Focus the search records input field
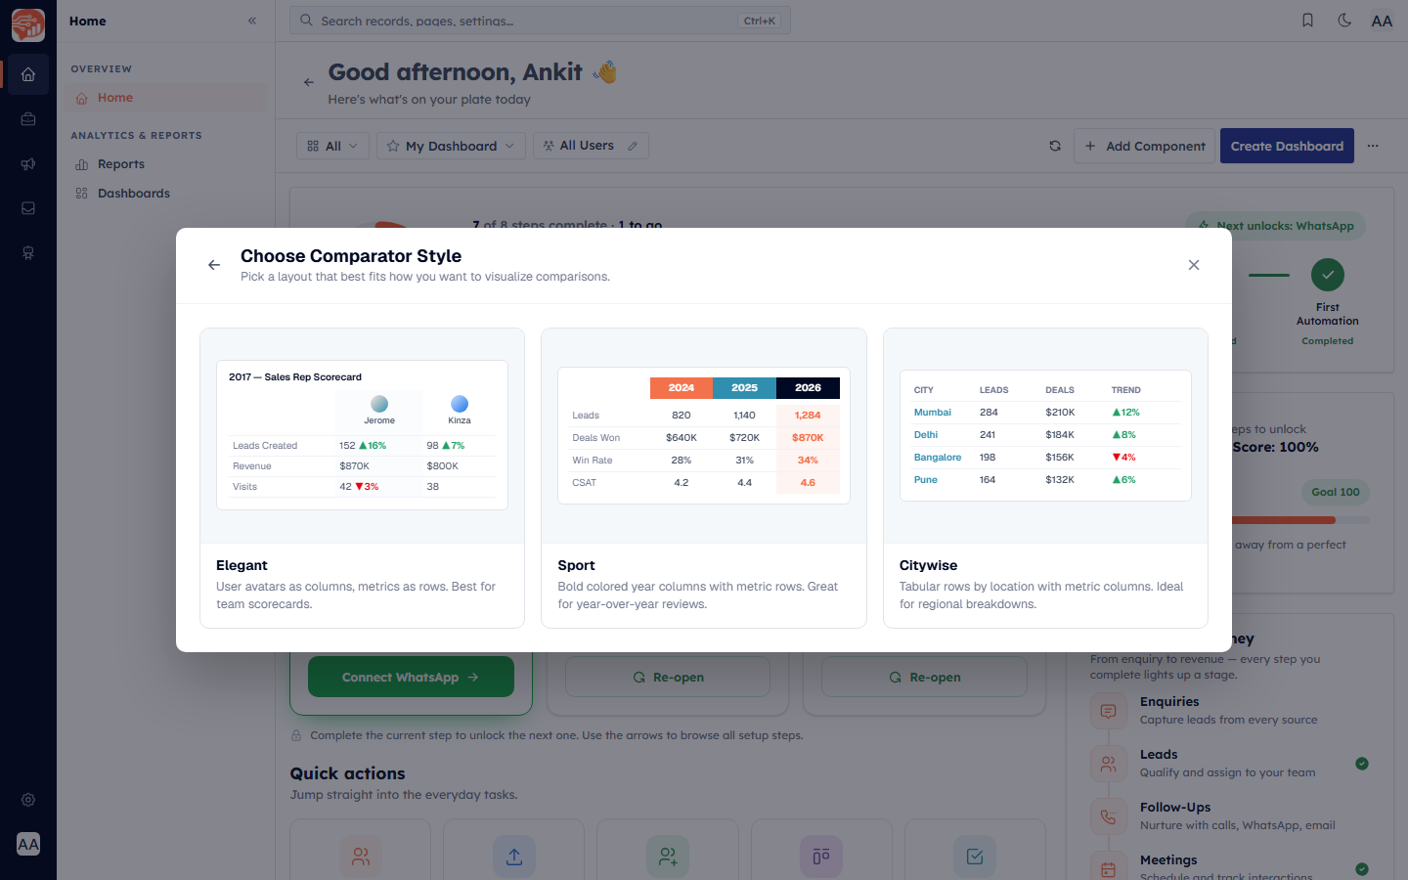 540,21
